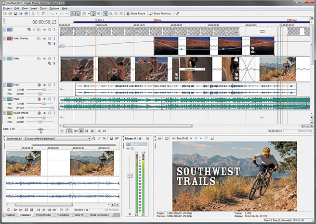
Task: Open Track Motion on Video Overlay track
Action: pos(39,38)
